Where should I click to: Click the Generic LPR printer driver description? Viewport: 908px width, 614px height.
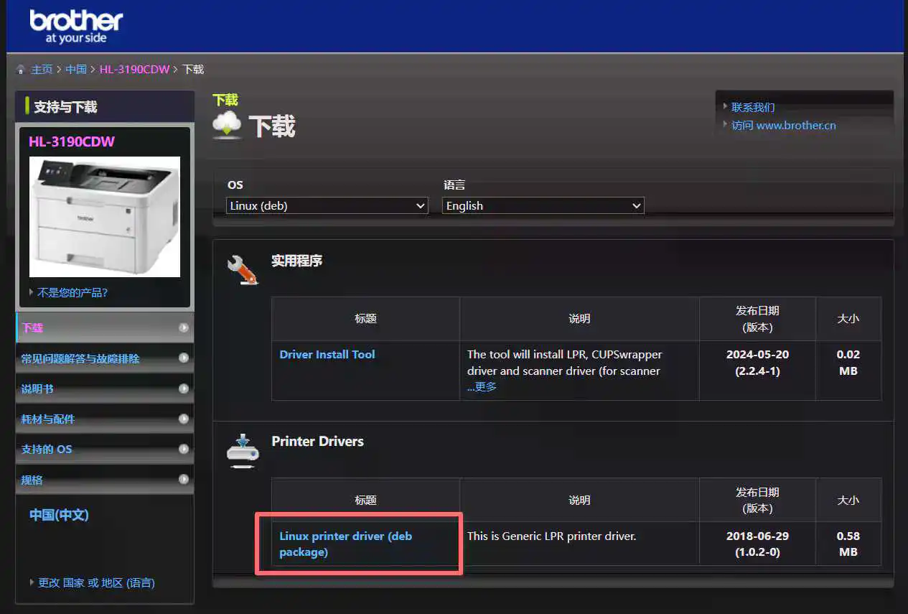(x=552, y=536)
